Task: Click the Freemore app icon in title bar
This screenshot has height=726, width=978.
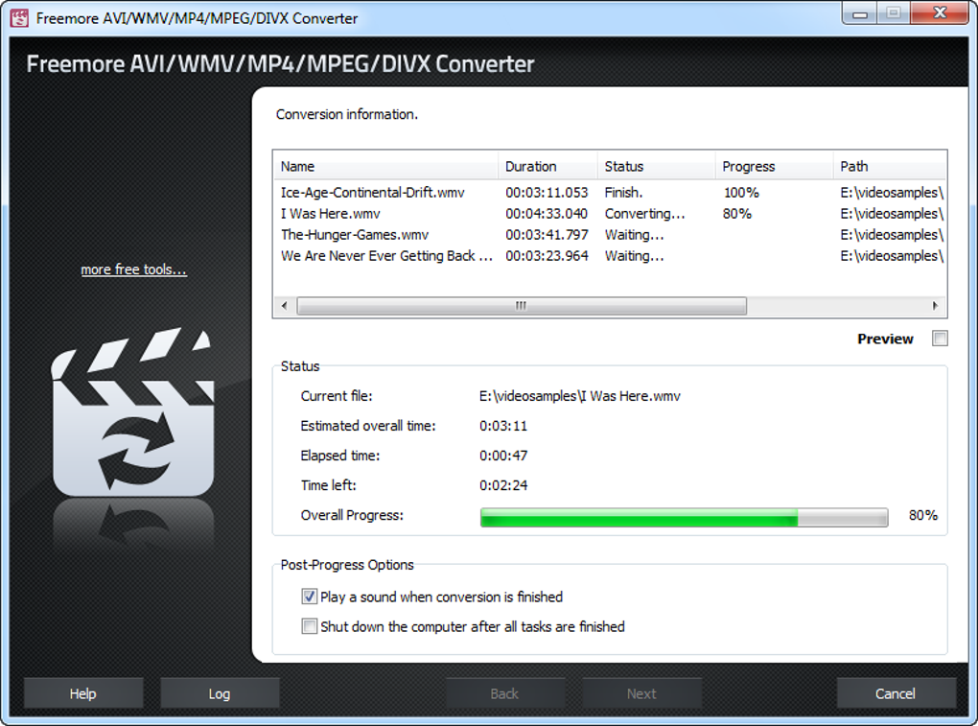Action: pyautogui.click(x=19, y=18)
